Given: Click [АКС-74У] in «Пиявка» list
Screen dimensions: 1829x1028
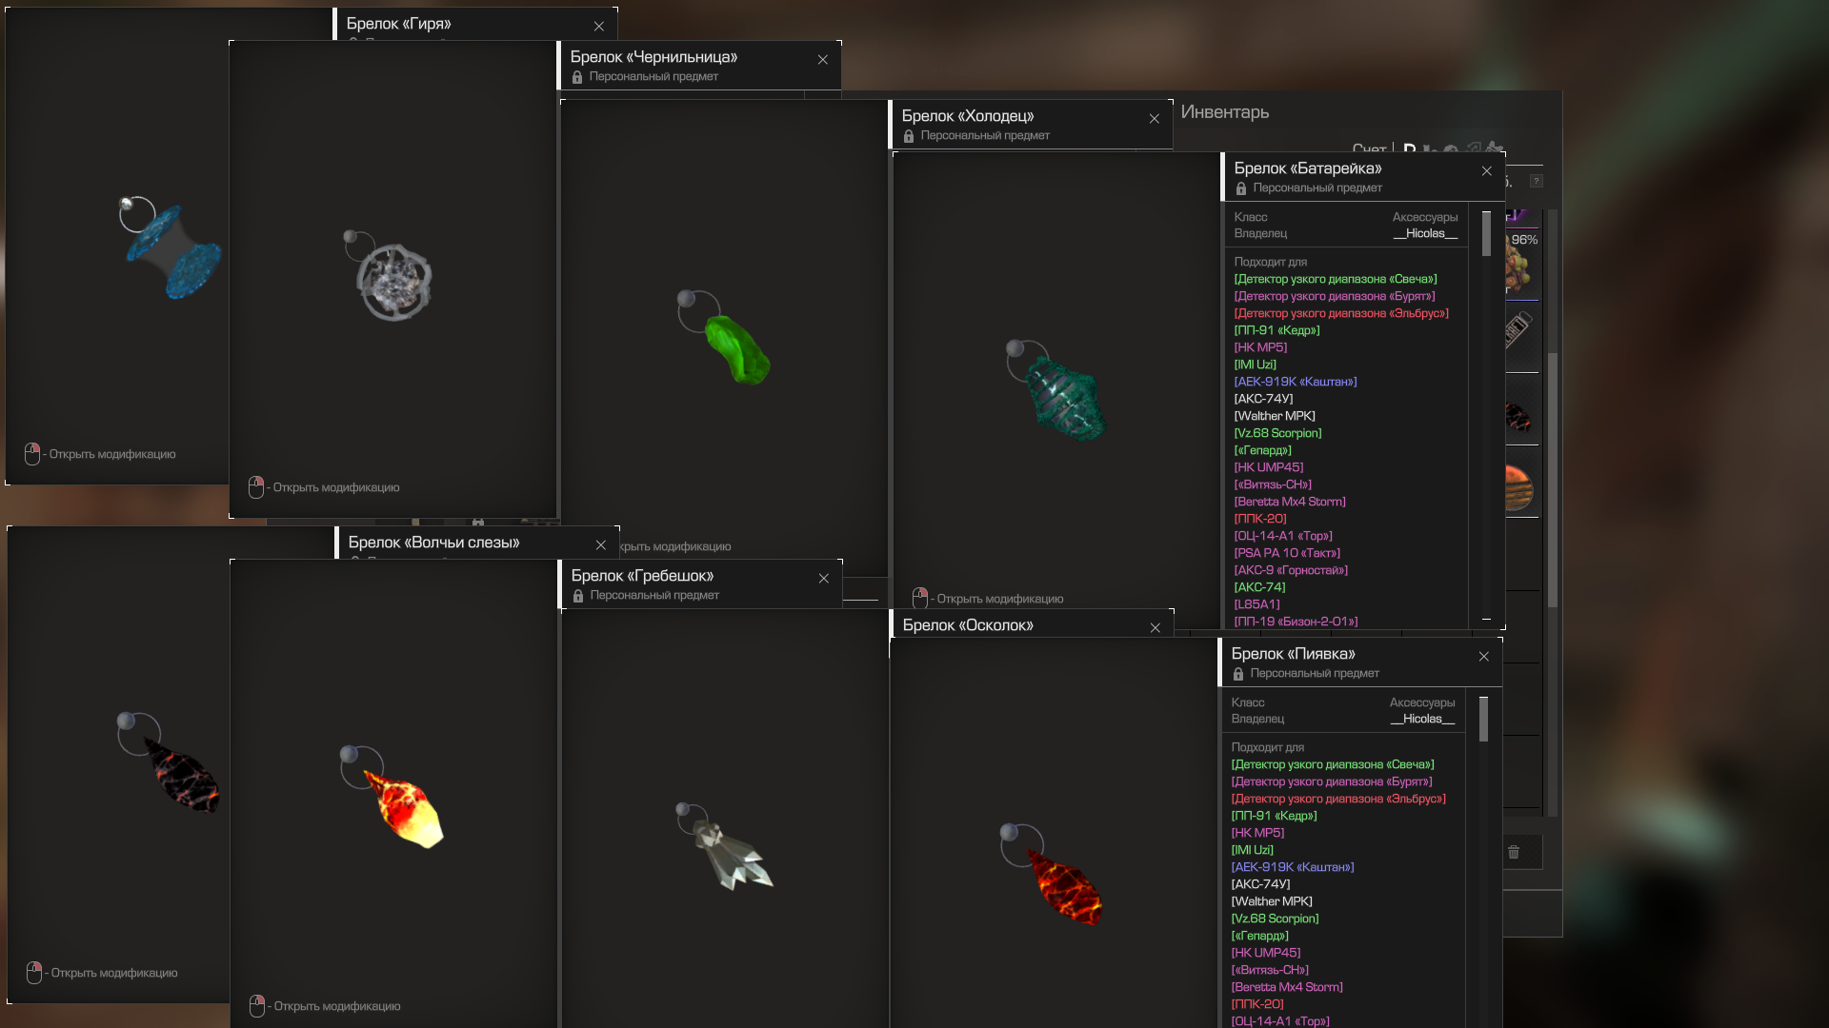Looking at the screenshot, I should pyautogui.click(x=1260, y=885).
